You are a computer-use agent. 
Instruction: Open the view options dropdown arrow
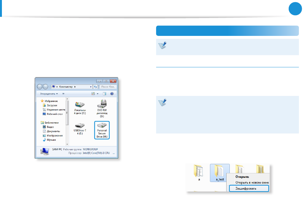(x=98, y=94)
